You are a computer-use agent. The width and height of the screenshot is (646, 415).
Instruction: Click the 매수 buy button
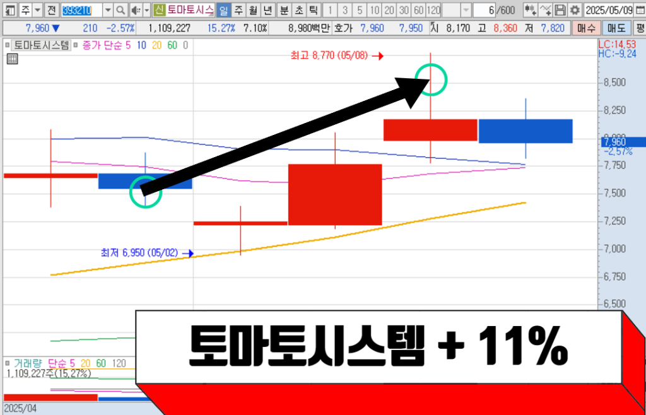click(586, 28)
